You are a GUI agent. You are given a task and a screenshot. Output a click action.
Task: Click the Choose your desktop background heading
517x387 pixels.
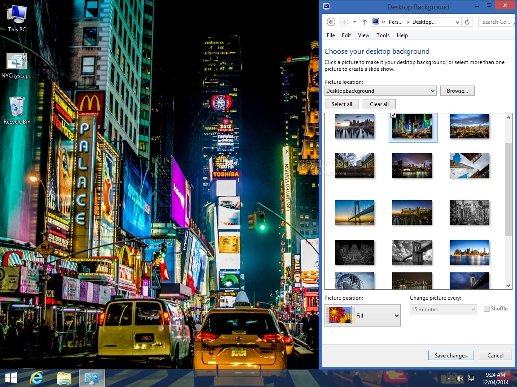(x=377, y=52)
